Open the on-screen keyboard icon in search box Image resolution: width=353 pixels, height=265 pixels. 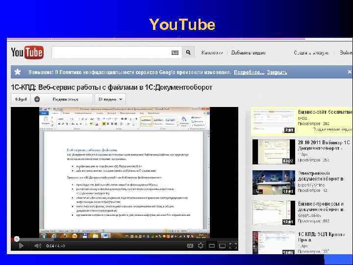click(x=175, y=53)
